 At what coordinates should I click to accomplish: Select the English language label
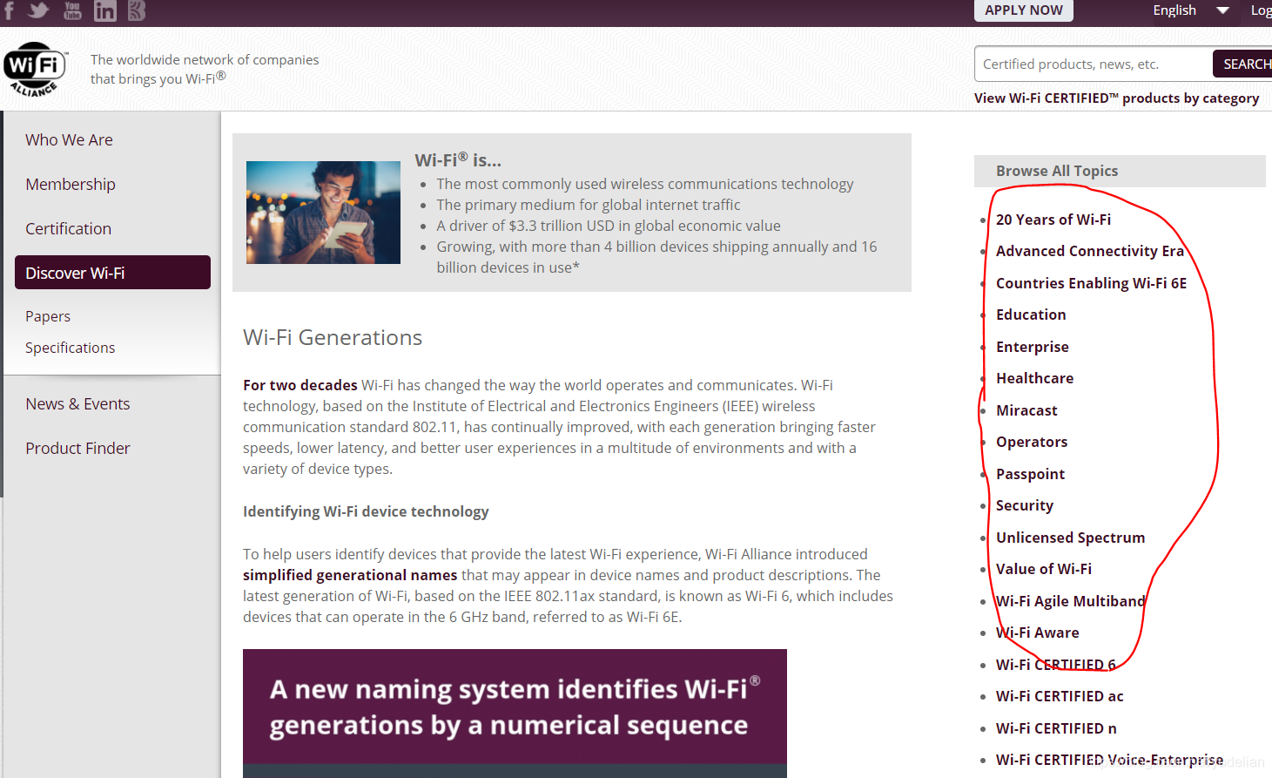click(1174, 10)
